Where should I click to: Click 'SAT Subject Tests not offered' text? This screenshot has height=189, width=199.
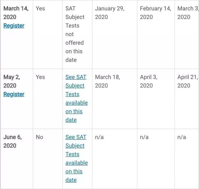(75, 34)
